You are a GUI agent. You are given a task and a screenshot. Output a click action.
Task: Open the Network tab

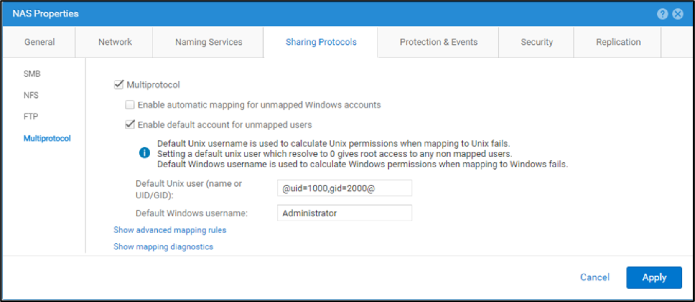coord(115,42)
